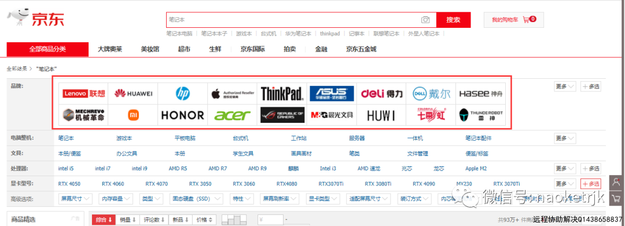This screenshot has height=226, width=625.
Task: Select the Lenovo 联想 brand logo
Action: click(83, 94)
